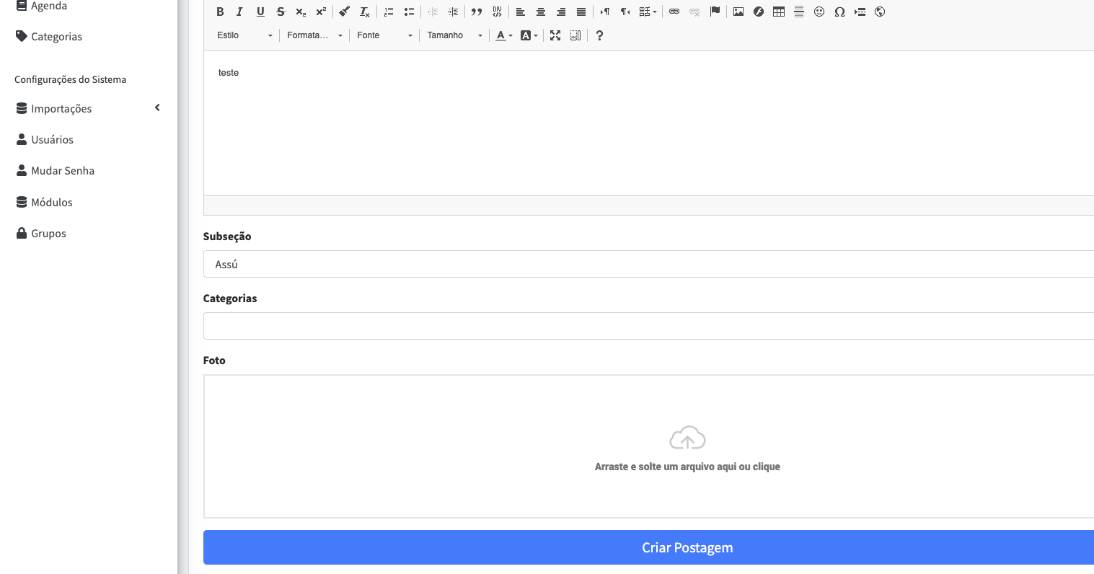Open the Tamanho size dropdown
This screenshot has height=574, width=1094.
[x=454, y=35]
